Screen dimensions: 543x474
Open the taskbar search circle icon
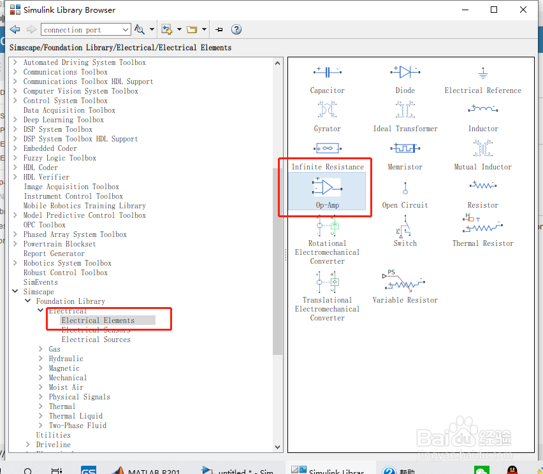28,471
